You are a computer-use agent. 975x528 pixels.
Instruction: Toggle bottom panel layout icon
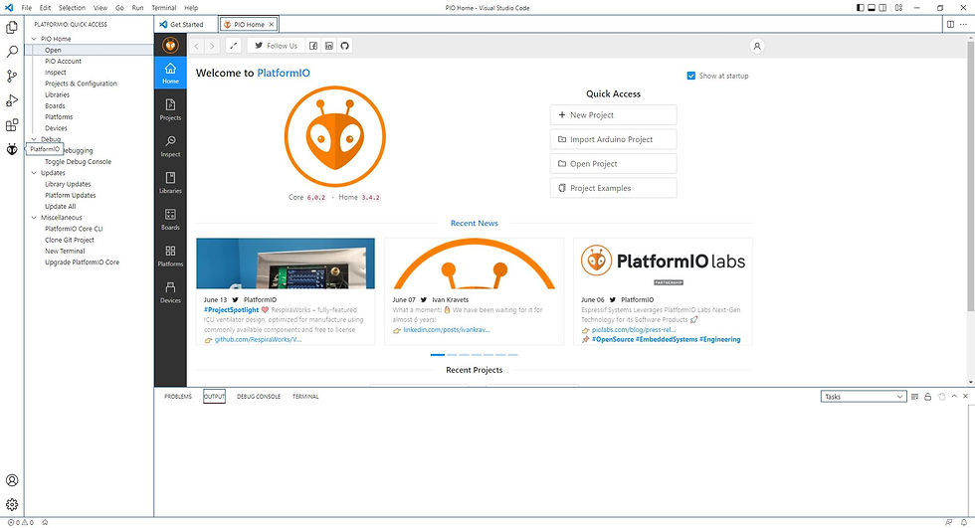pyautogui.click(x=872, y=7)
